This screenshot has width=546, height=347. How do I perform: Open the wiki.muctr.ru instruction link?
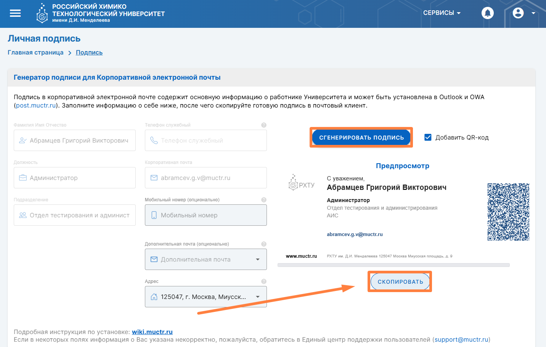click(x=152, y=332)
